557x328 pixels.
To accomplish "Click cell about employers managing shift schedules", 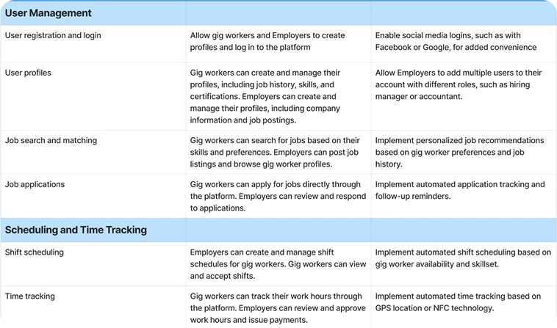I will (x=278, y=264).
